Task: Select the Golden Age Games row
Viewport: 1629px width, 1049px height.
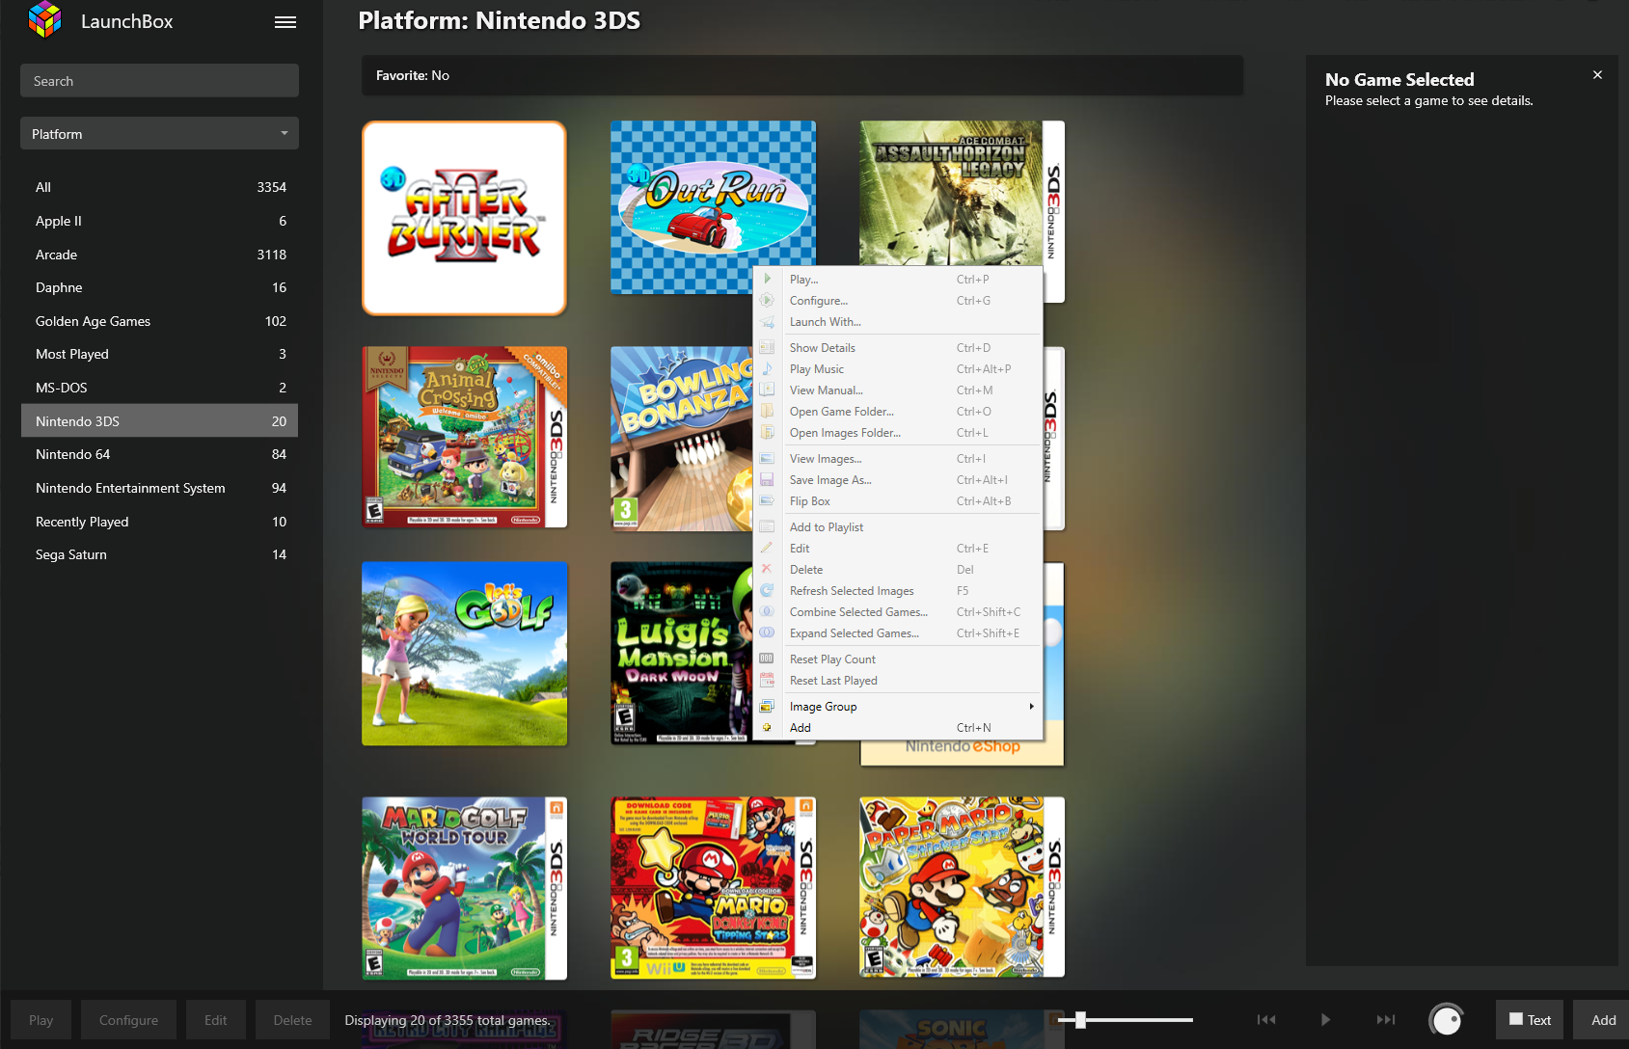Action: 159,321
